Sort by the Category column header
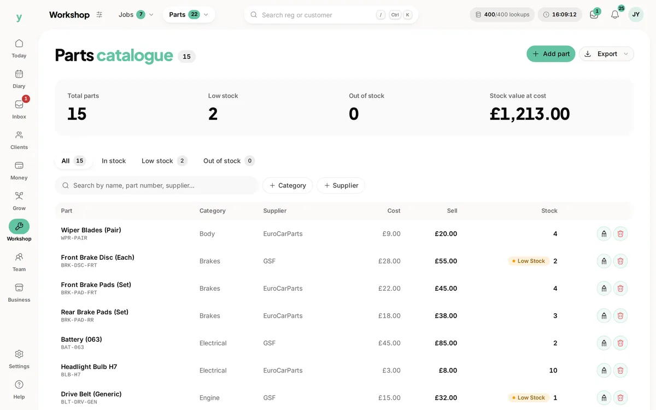 [213, 210]
